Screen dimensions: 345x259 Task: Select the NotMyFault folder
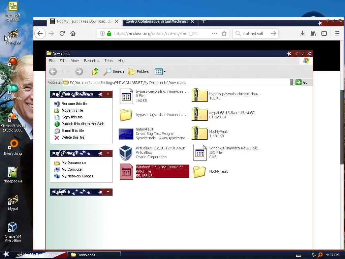pos(211,171)
